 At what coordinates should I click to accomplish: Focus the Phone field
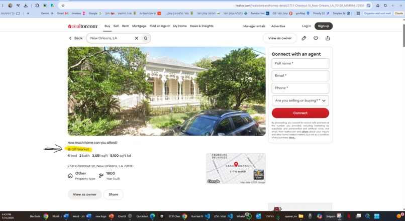pyautogui.click(x=300, y=88)
